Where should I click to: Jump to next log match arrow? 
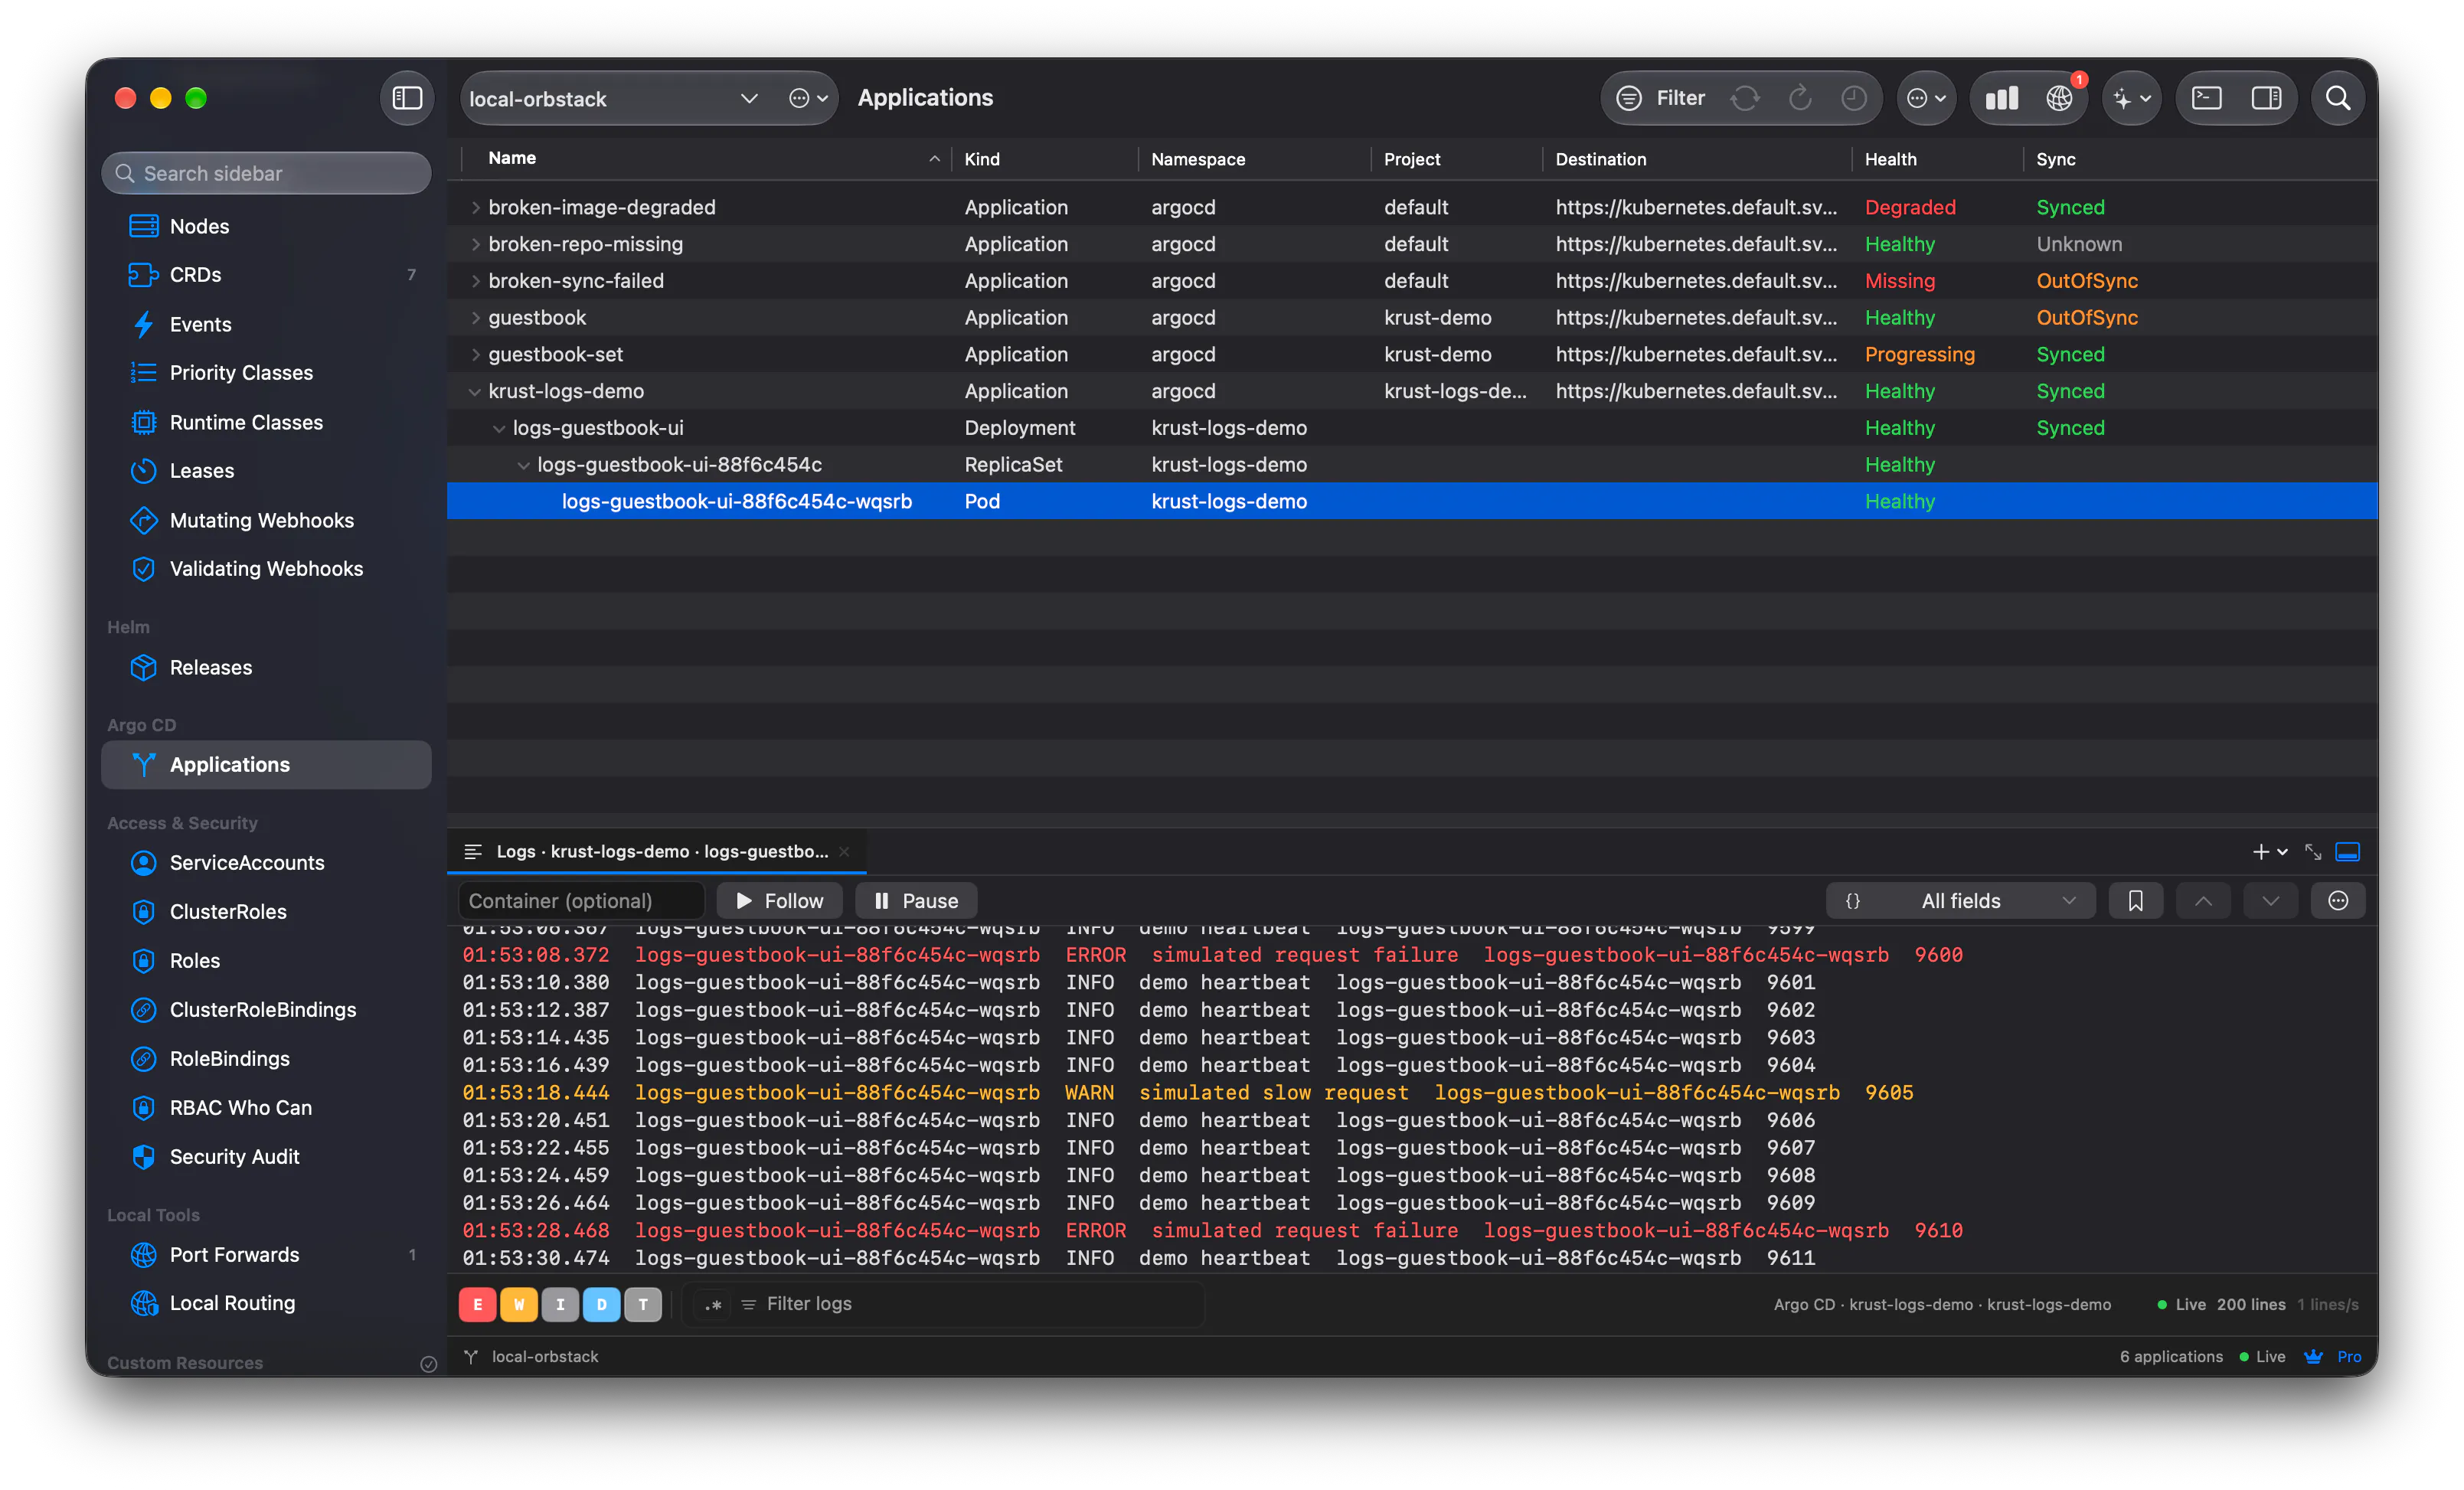(2270, 900)
